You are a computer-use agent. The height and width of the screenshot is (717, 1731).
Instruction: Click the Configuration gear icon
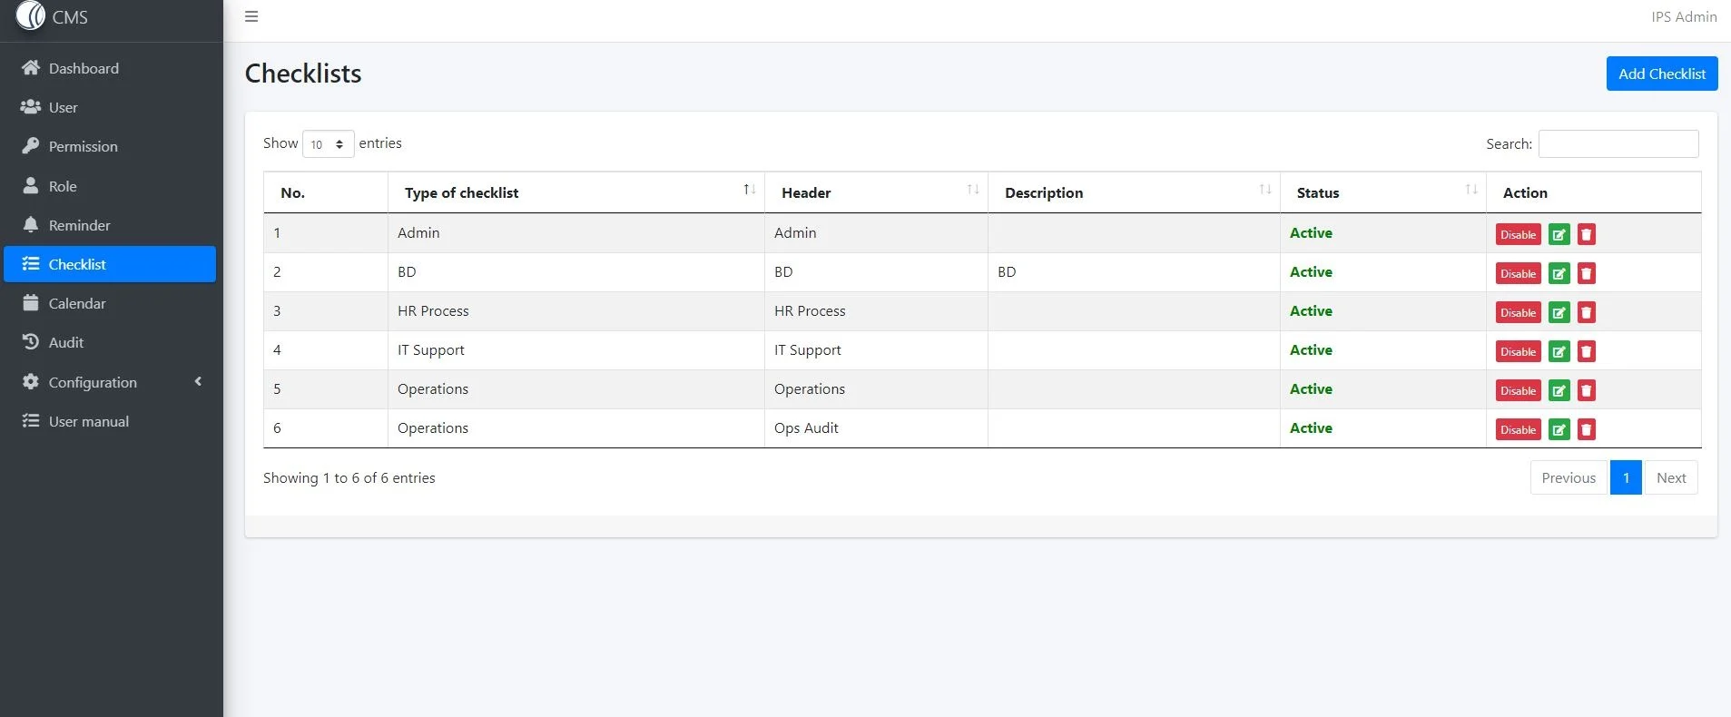[x=31, y=382]
